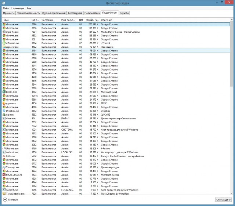235x206 pixels.
Task: Click the Task Manager title bar icon
Action: pyautogui.click(x=3, y=3)
